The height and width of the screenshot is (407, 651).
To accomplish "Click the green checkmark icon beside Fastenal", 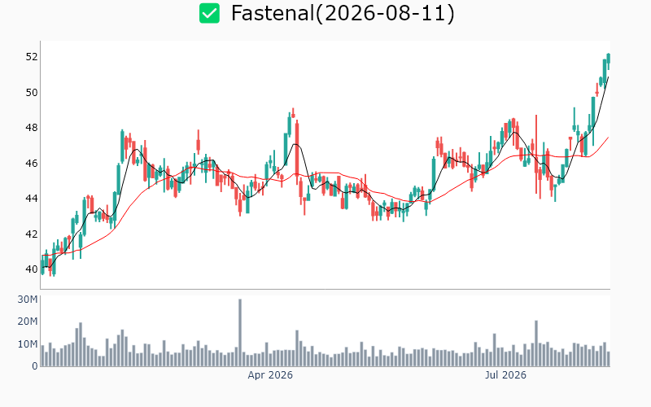I will pyautogui.click(x=209, y=13).
